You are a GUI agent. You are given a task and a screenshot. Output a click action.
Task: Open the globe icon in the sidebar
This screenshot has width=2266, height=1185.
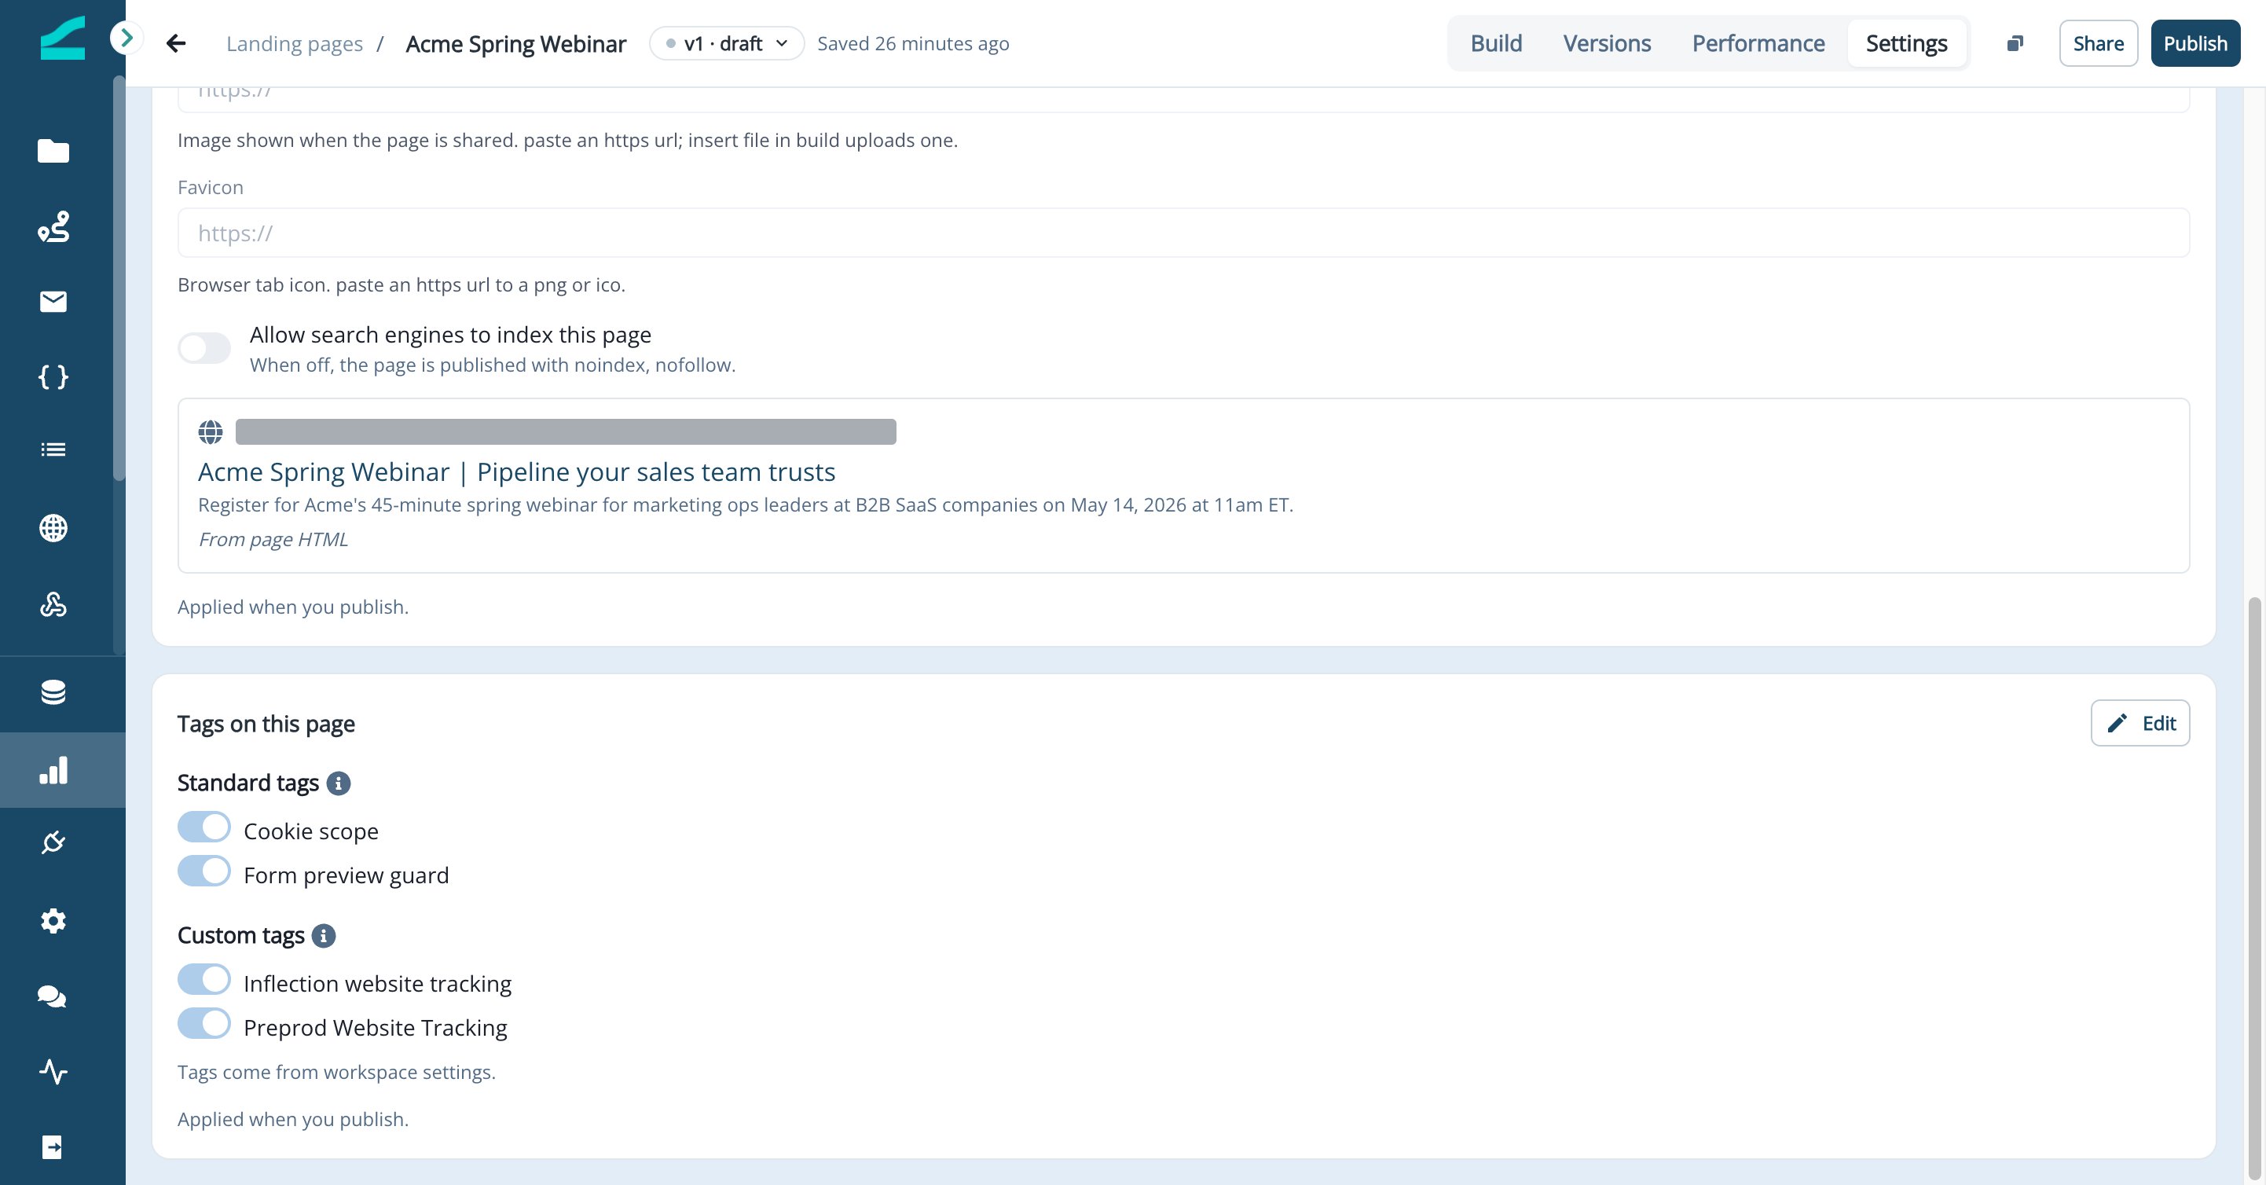pyautogui.click(x=53, y=528)
